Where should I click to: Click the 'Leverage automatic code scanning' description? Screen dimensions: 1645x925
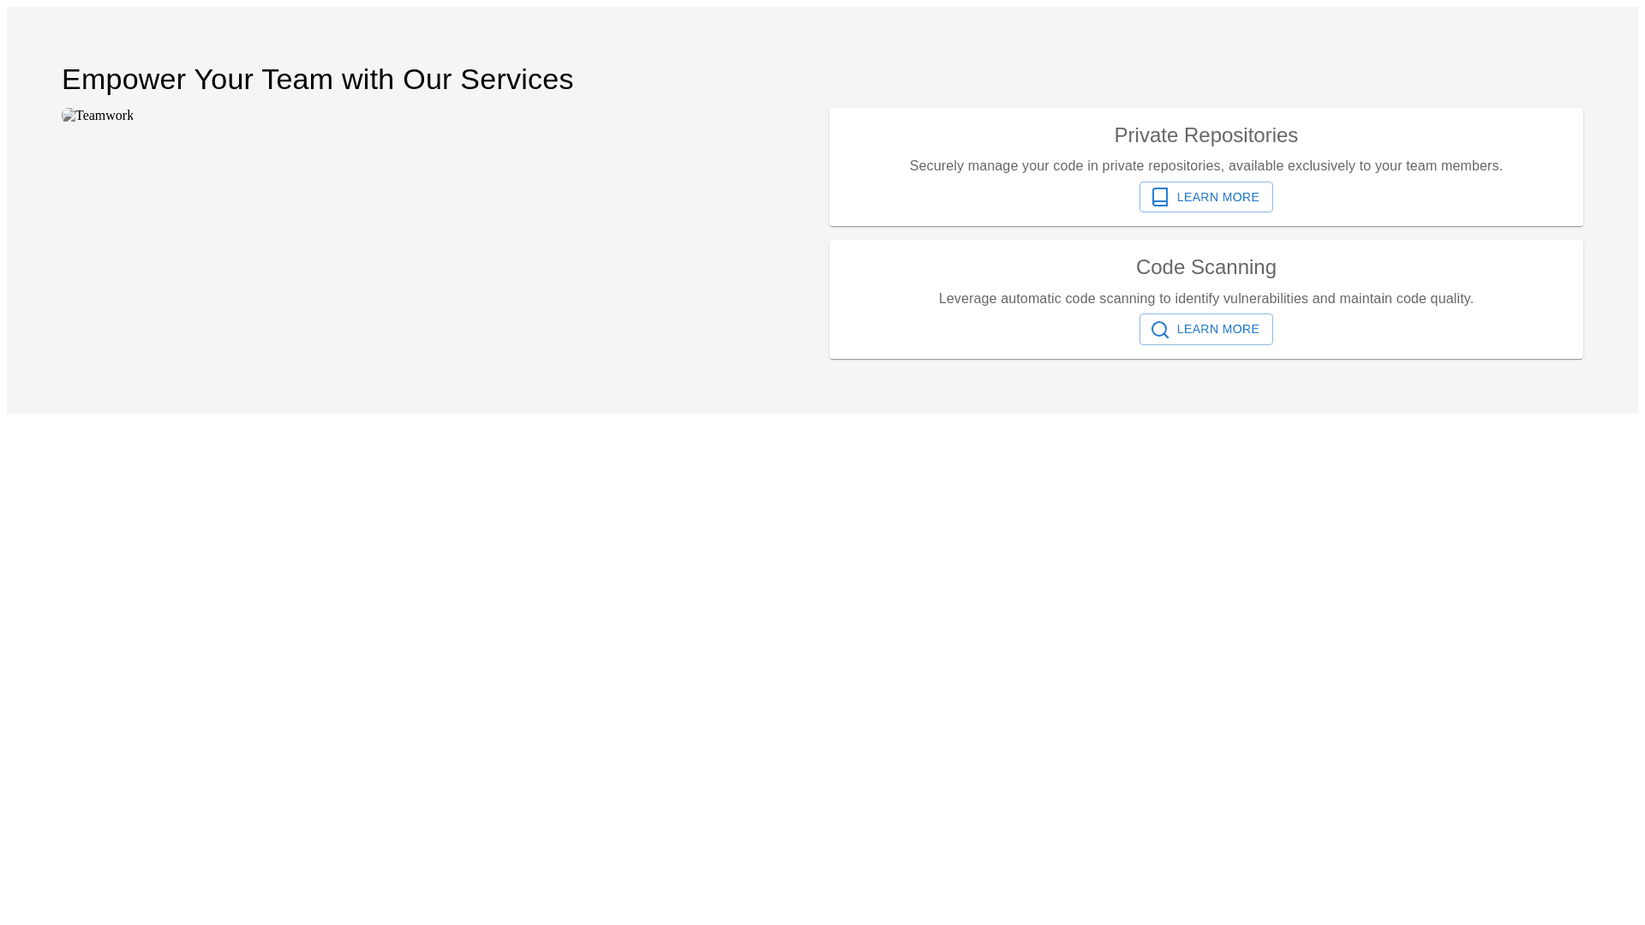[1205, 299]
